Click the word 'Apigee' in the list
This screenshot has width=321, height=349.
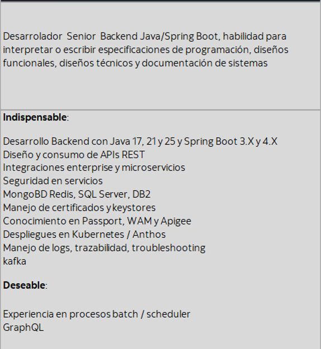point(176,222)
